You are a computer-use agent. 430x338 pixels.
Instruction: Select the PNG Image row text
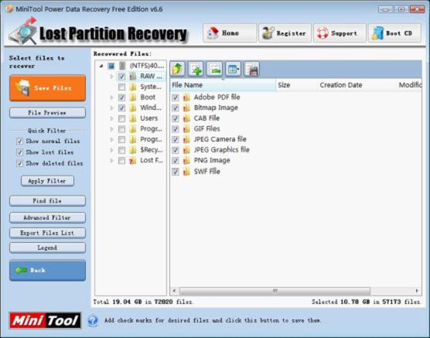click(x=212, y=161)
